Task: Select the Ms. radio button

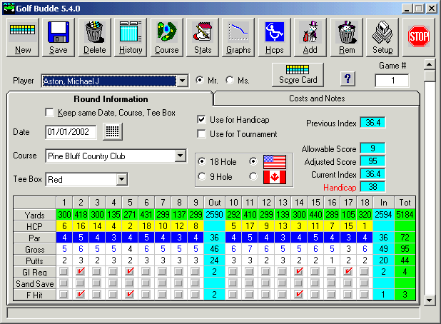Action: [230, 80]
